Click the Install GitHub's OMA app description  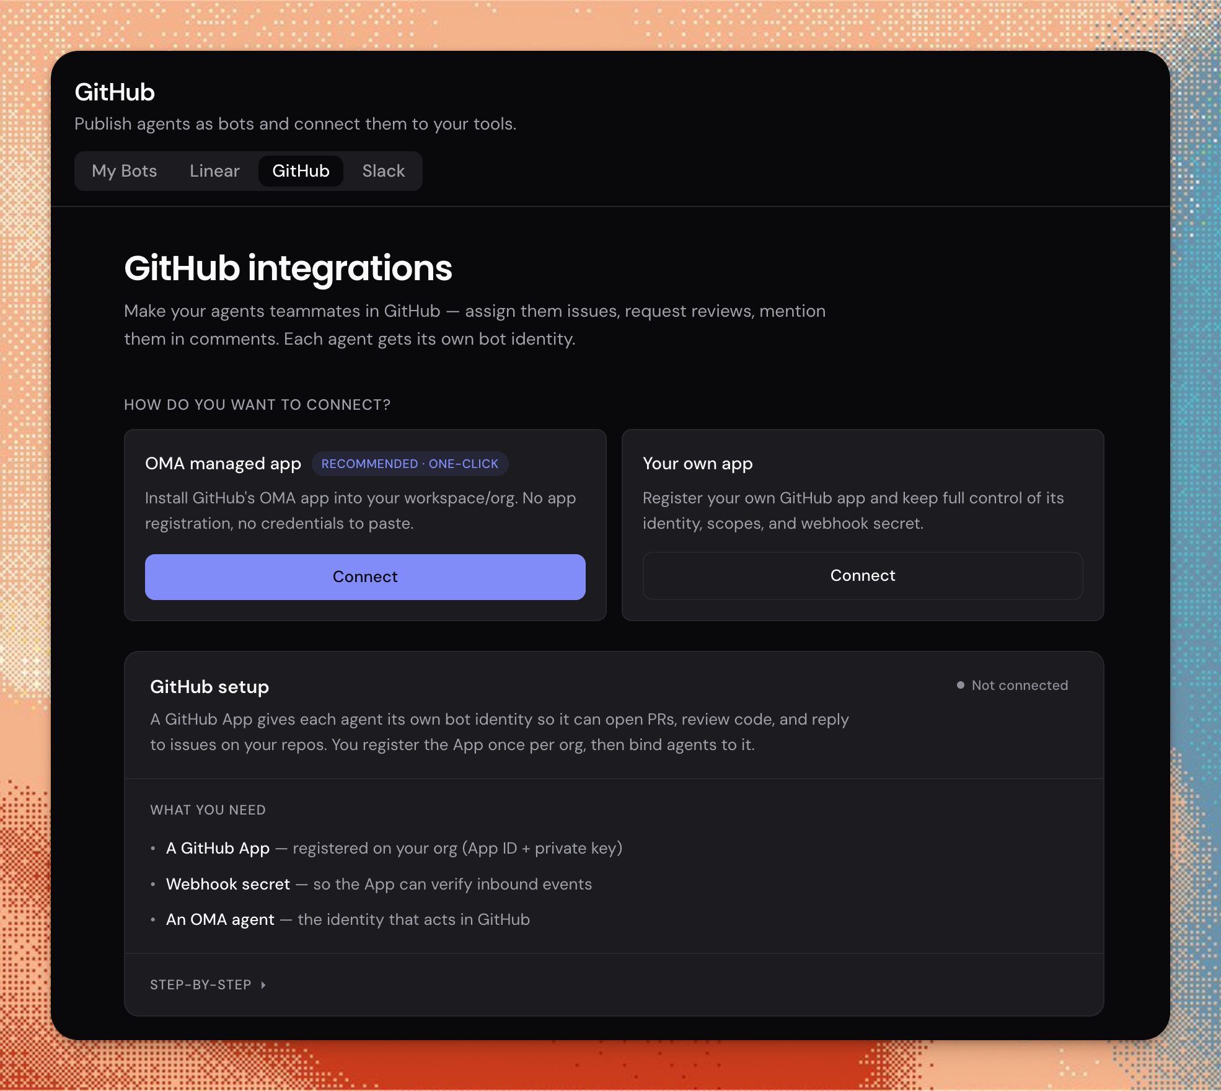point(360,511)
